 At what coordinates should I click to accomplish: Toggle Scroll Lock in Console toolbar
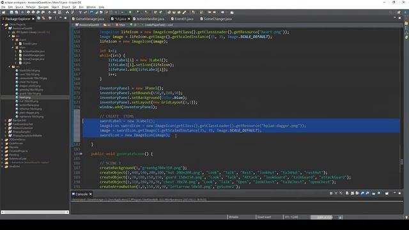[x=352, y=193]
